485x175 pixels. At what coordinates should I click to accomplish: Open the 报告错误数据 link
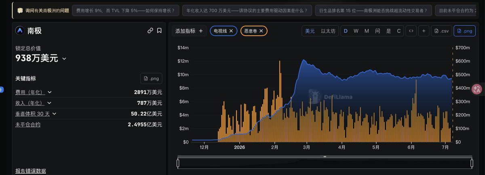pos(31,171)
